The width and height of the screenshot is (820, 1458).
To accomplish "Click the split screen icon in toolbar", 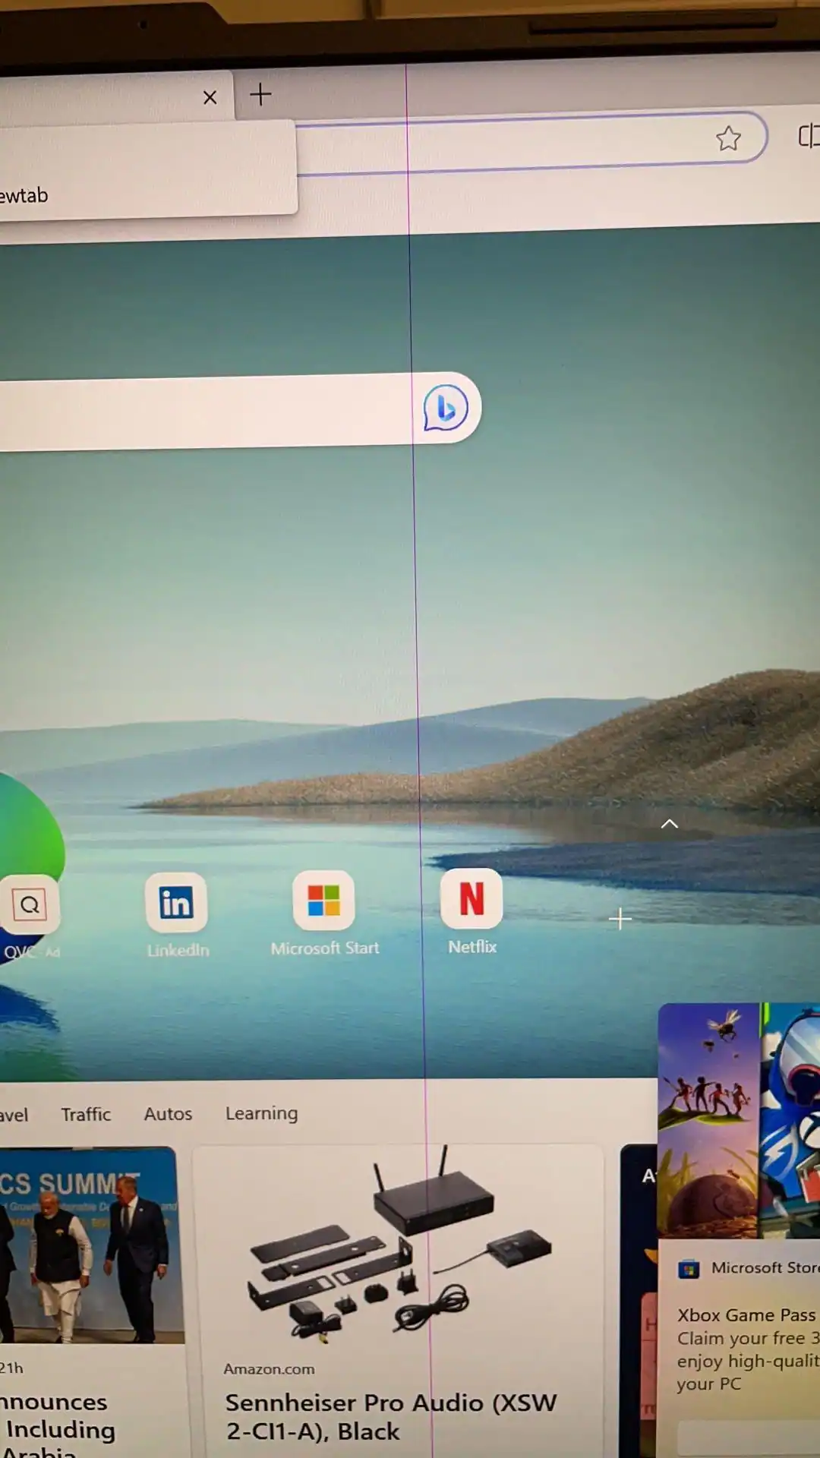I will 809,137.
